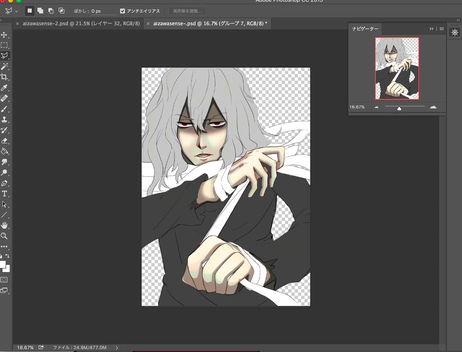Screen dimensions: 462x352
Task: Select the Eraser tool
Action: [x=5, y=141]
